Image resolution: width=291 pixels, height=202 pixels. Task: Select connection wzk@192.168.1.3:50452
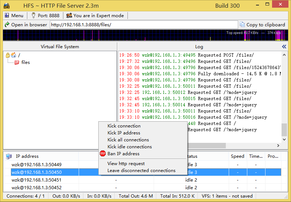36,187
